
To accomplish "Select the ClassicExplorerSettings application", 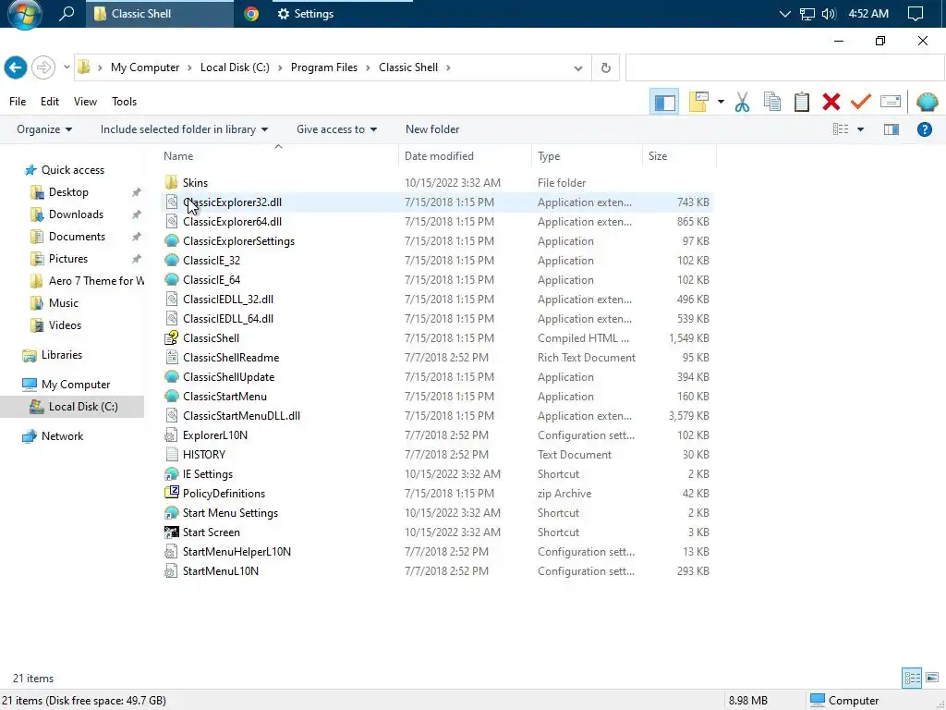I will click(x=238, y=241).
